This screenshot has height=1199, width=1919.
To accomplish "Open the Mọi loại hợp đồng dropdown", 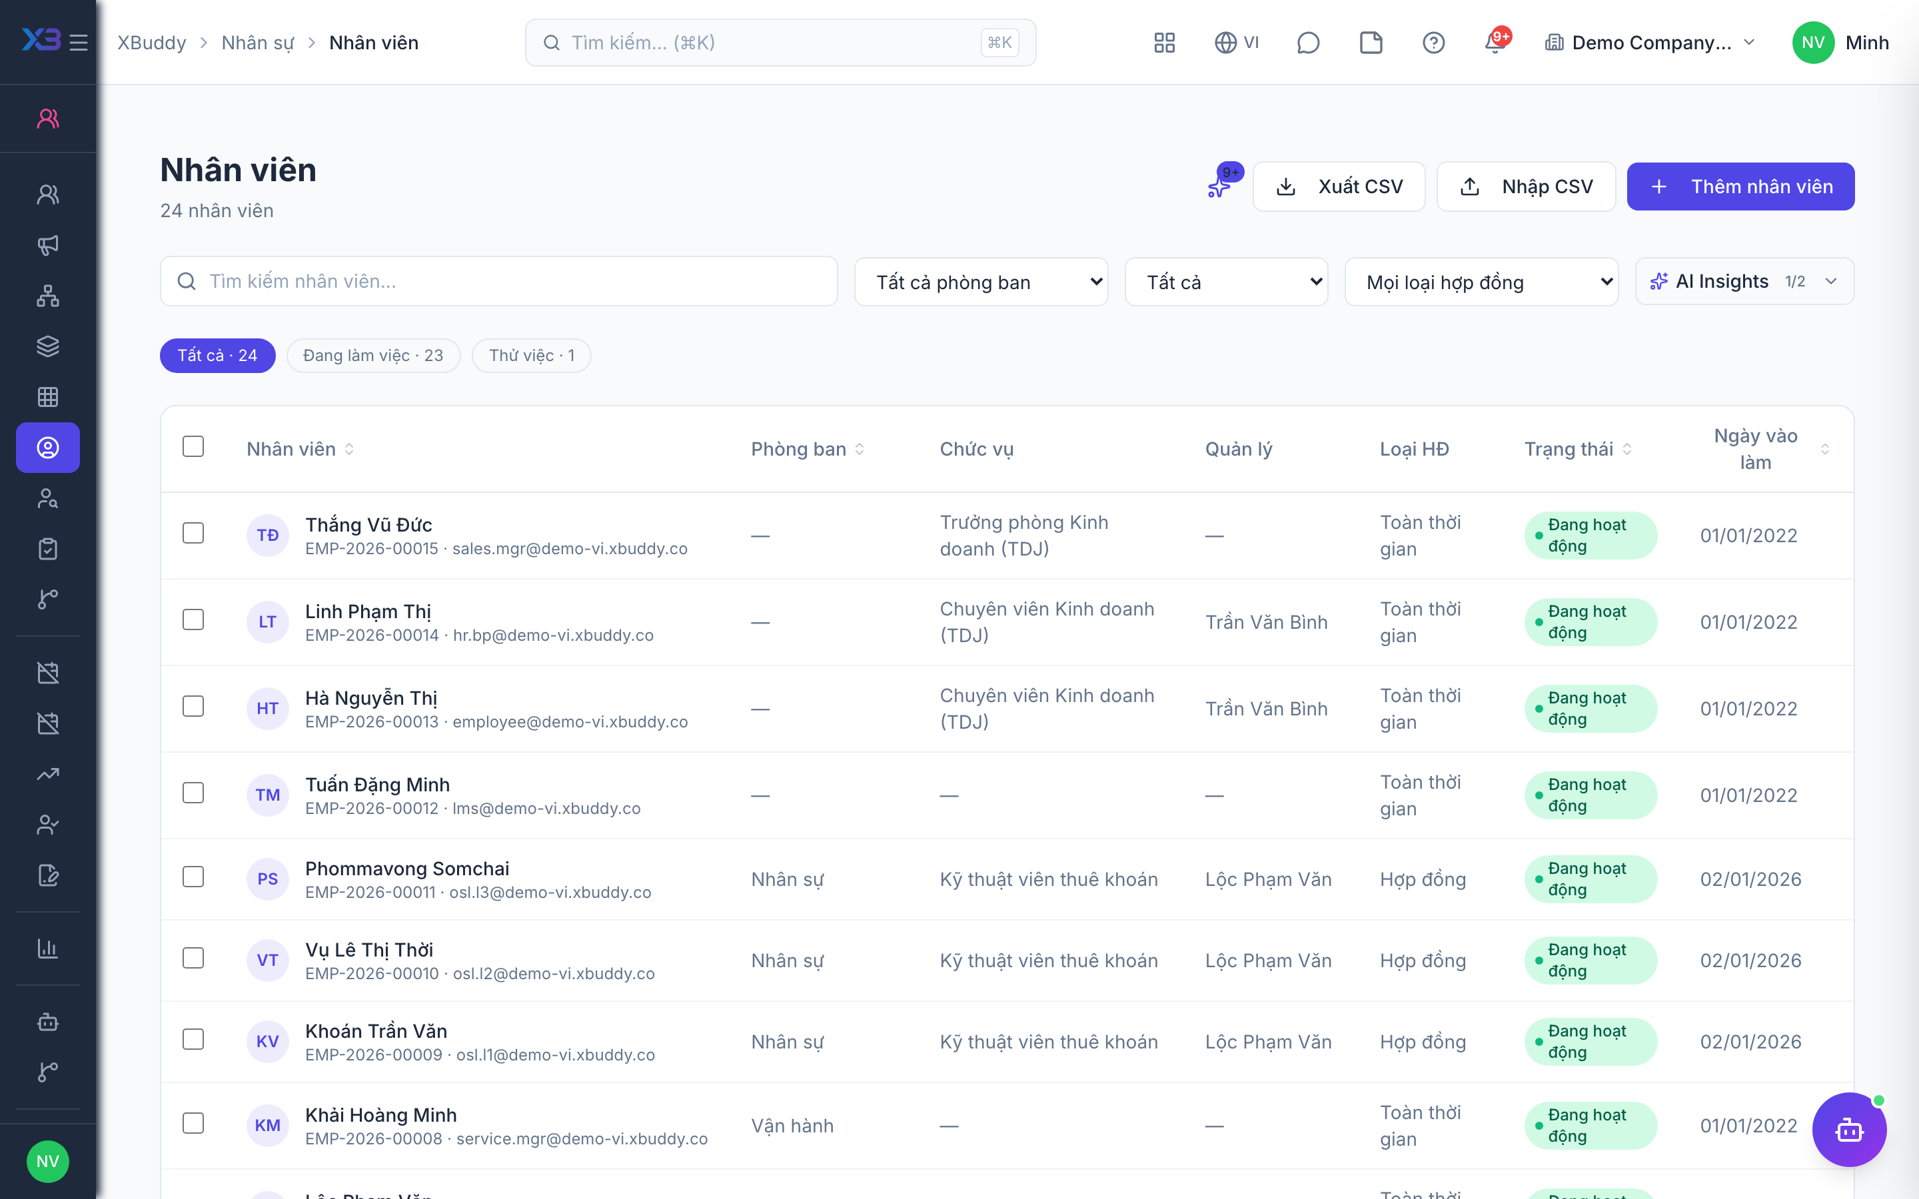I will pyautogui.click(x=1481, y=282).
